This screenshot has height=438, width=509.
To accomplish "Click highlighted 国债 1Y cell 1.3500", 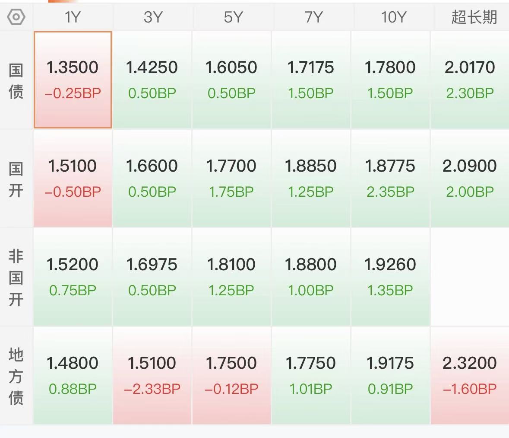I will click(73, 80).
